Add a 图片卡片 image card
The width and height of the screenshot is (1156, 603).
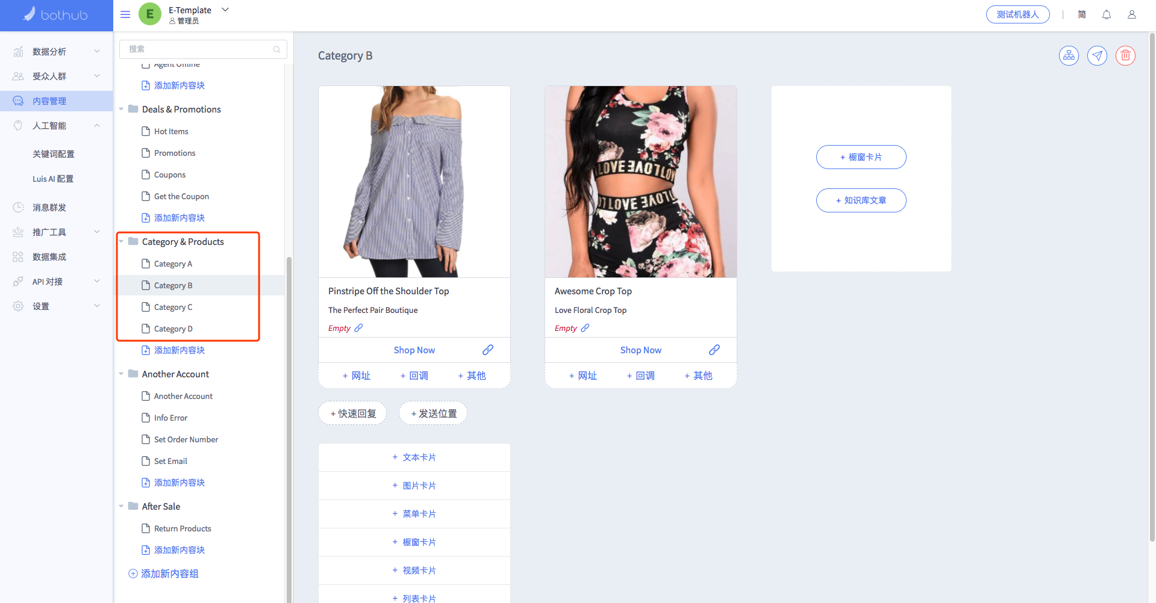pos(414,486)
